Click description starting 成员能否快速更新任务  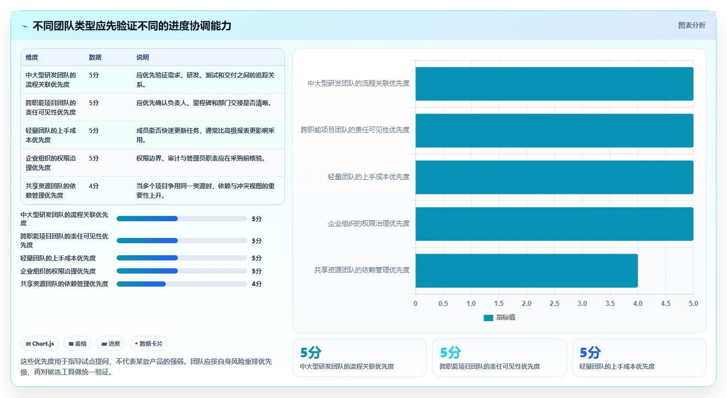click(206, 135)
